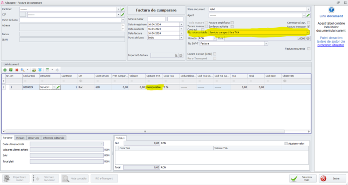Click the magnifier search icon in lines toolbar

pos(23,70)
